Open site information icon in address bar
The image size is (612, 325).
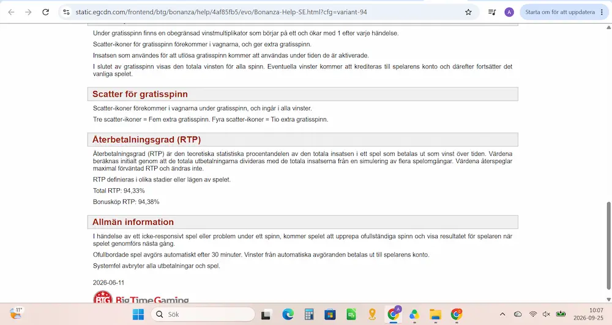point(66,12)
